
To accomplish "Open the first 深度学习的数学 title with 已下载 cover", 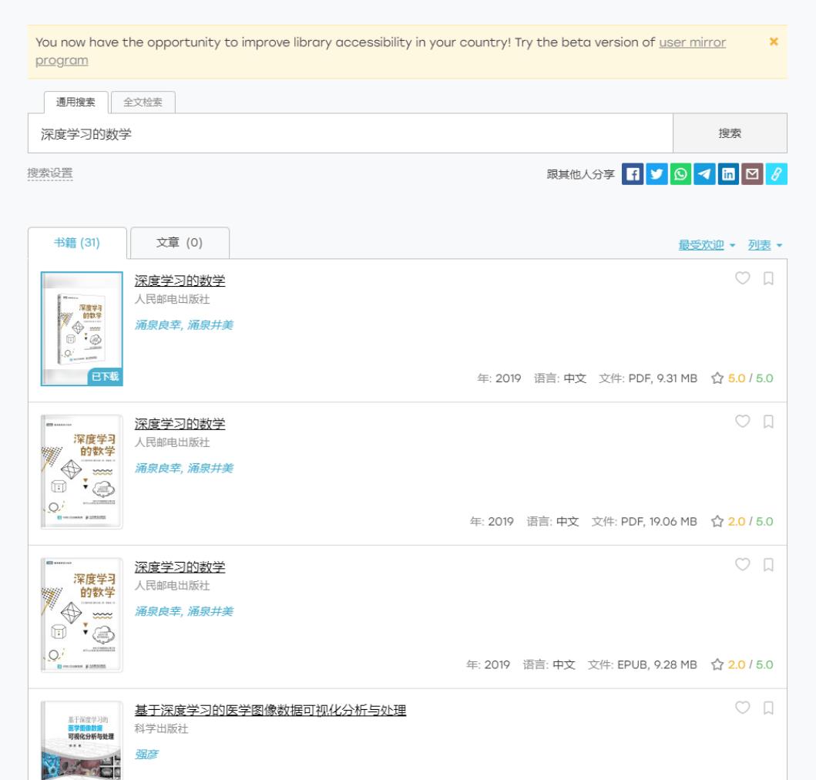I will 180,281.
